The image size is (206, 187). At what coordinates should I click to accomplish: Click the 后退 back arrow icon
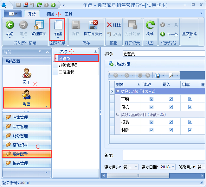click(x=10, y=25)
